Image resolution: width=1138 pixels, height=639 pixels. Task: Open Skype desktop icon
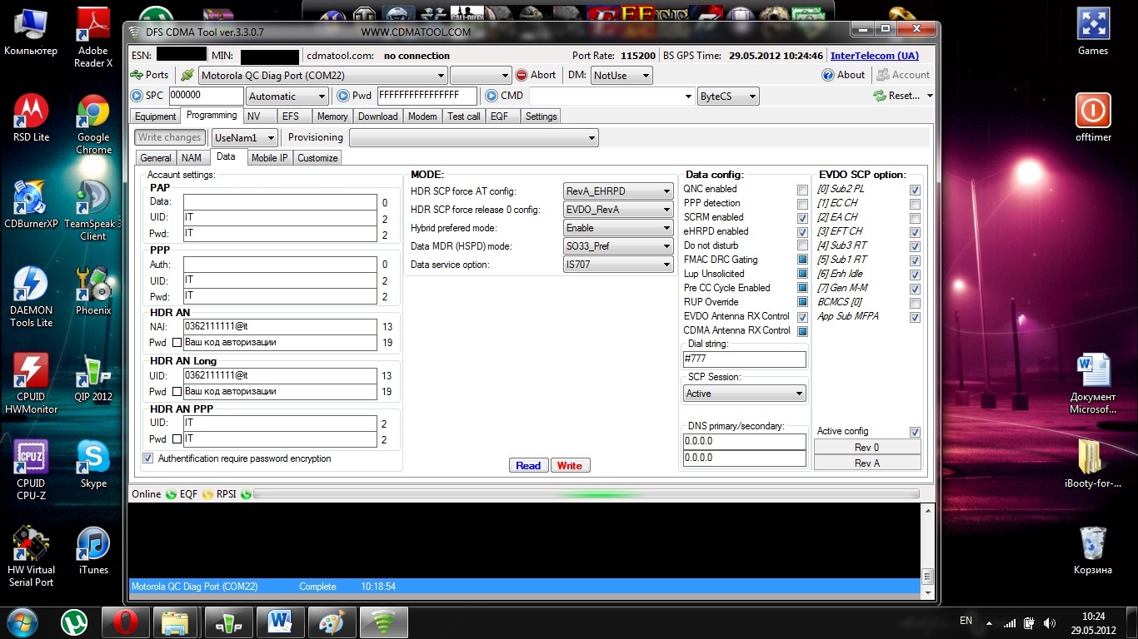coord(93,464)
